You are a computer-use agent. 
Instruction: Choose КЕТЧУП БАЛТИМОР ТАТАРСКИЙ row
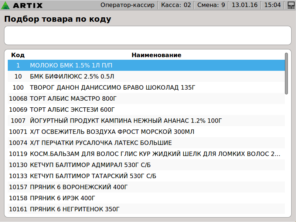coord(146,176)
